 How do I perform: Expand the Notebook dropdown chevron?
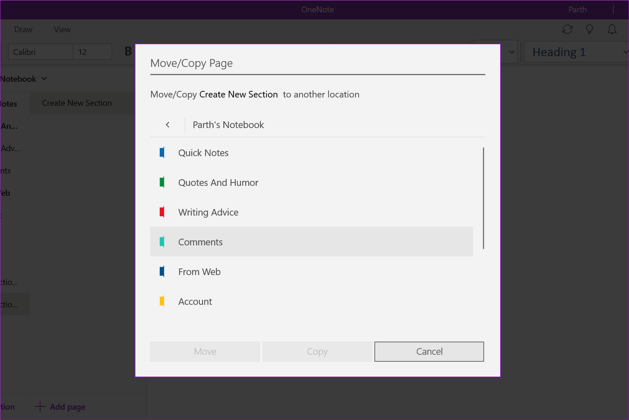44,79
